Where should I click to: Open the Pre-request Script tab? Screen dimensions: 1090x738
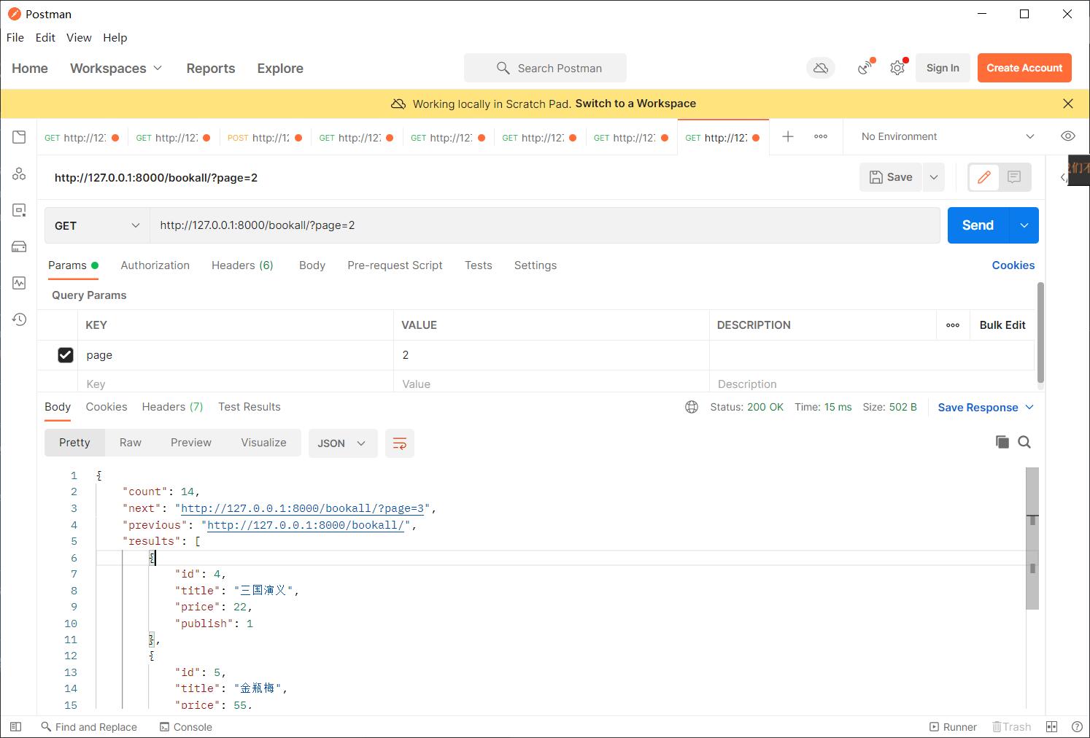[395, 265]
